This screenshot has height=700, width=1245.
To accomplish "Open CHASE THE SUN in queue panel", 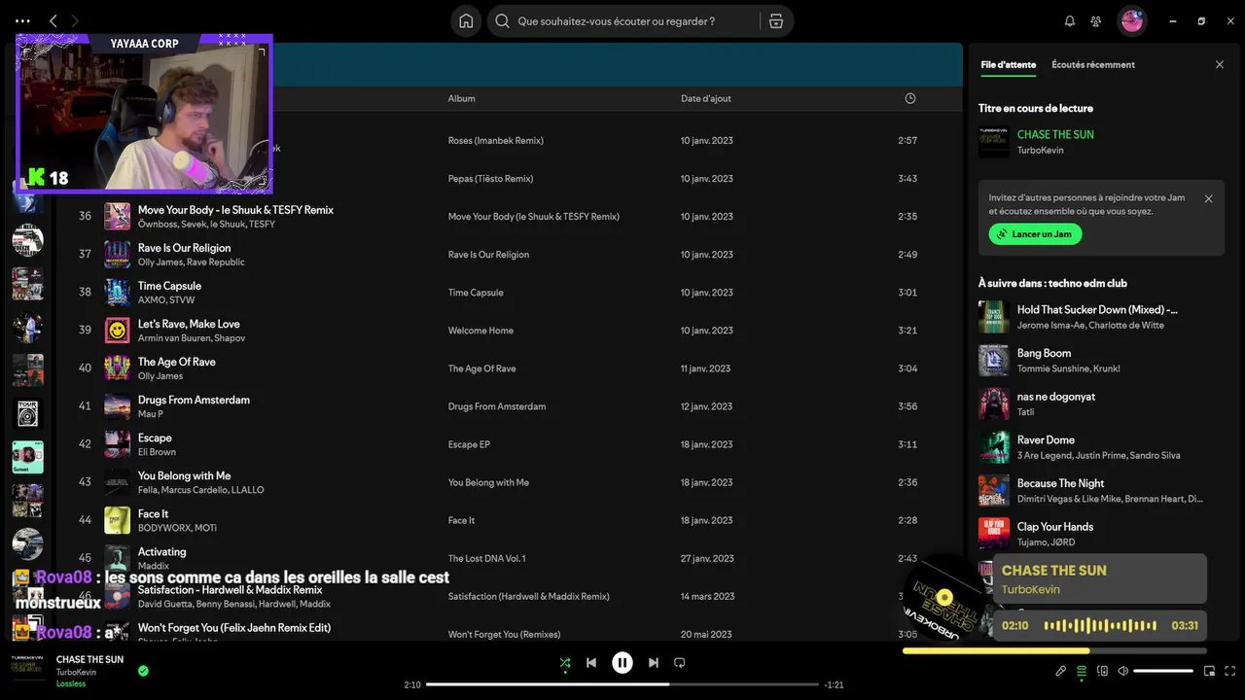I will pos(1055,134).
